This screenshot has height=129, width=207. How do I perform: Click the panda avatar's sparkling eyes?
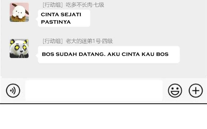(x=21, y=47)
